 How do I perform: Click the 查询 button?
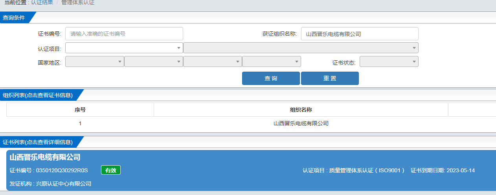pyautogui.click(x=271, y=78)
